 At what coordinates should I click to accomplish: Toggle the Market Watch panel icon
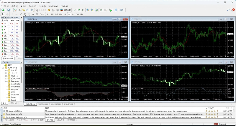point(15,10)
